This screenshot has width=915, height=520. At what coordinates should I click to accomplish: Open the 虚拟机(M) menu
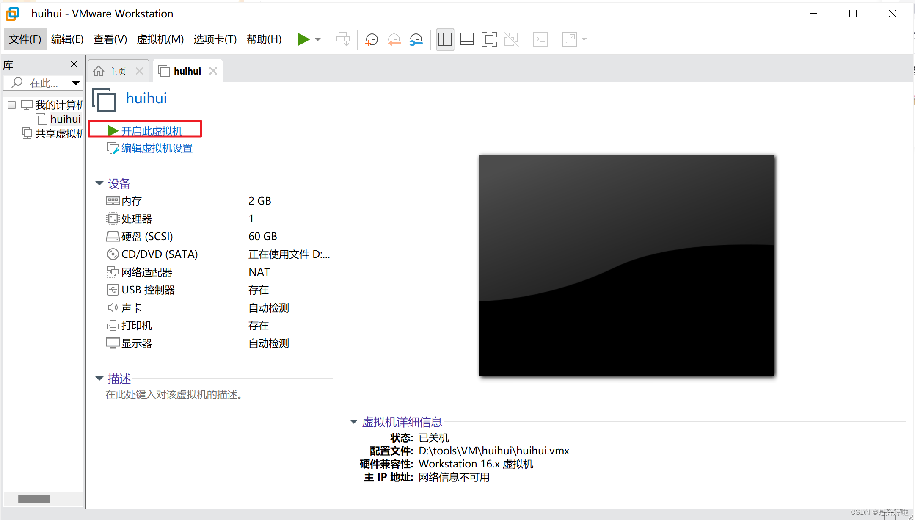(160, 39)
